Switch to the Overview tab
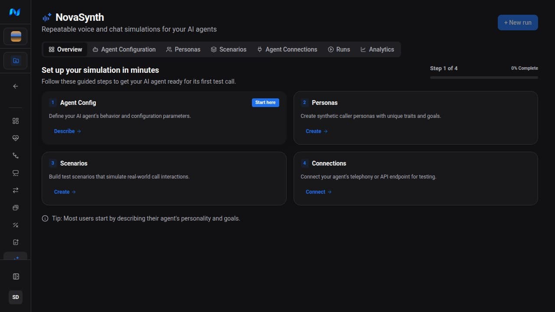 (65, 49)
